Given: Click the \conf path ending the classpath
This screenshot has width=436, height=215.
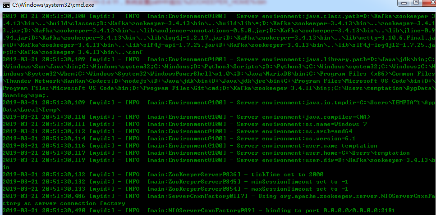Looking at the screenshot, I should pos(134,52).
